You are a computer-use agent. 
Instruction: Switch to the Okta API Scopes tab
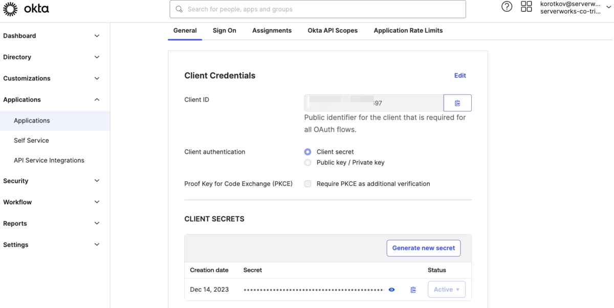[x=333, y=31]
